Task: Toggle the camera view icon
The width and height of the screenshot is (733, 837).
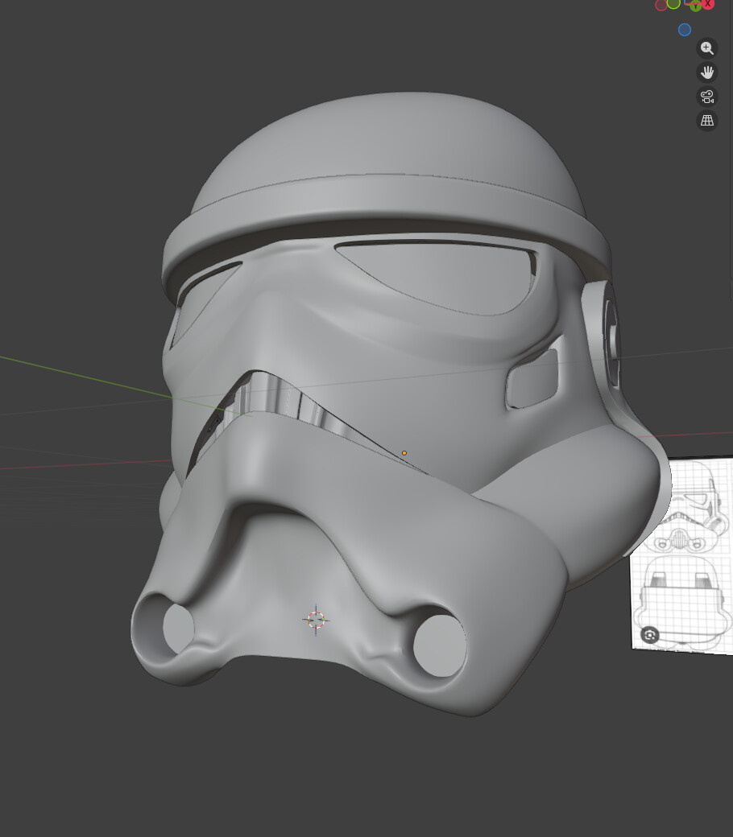Action: [706, 97]
